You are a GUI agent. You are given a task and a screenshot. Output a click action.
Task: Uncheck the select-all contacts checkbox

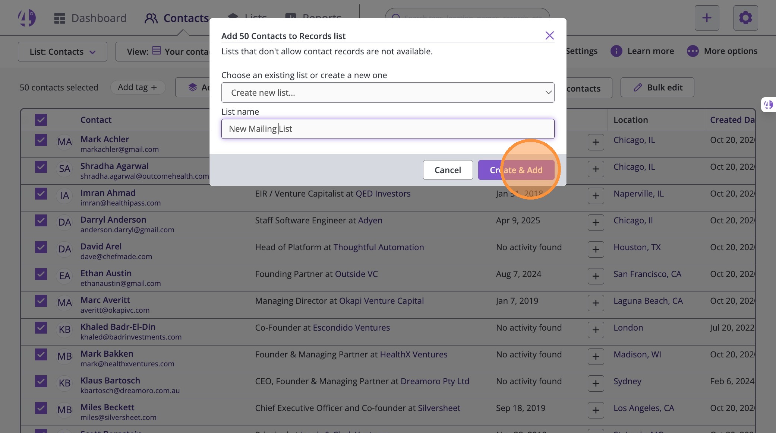tap(41, 120)
